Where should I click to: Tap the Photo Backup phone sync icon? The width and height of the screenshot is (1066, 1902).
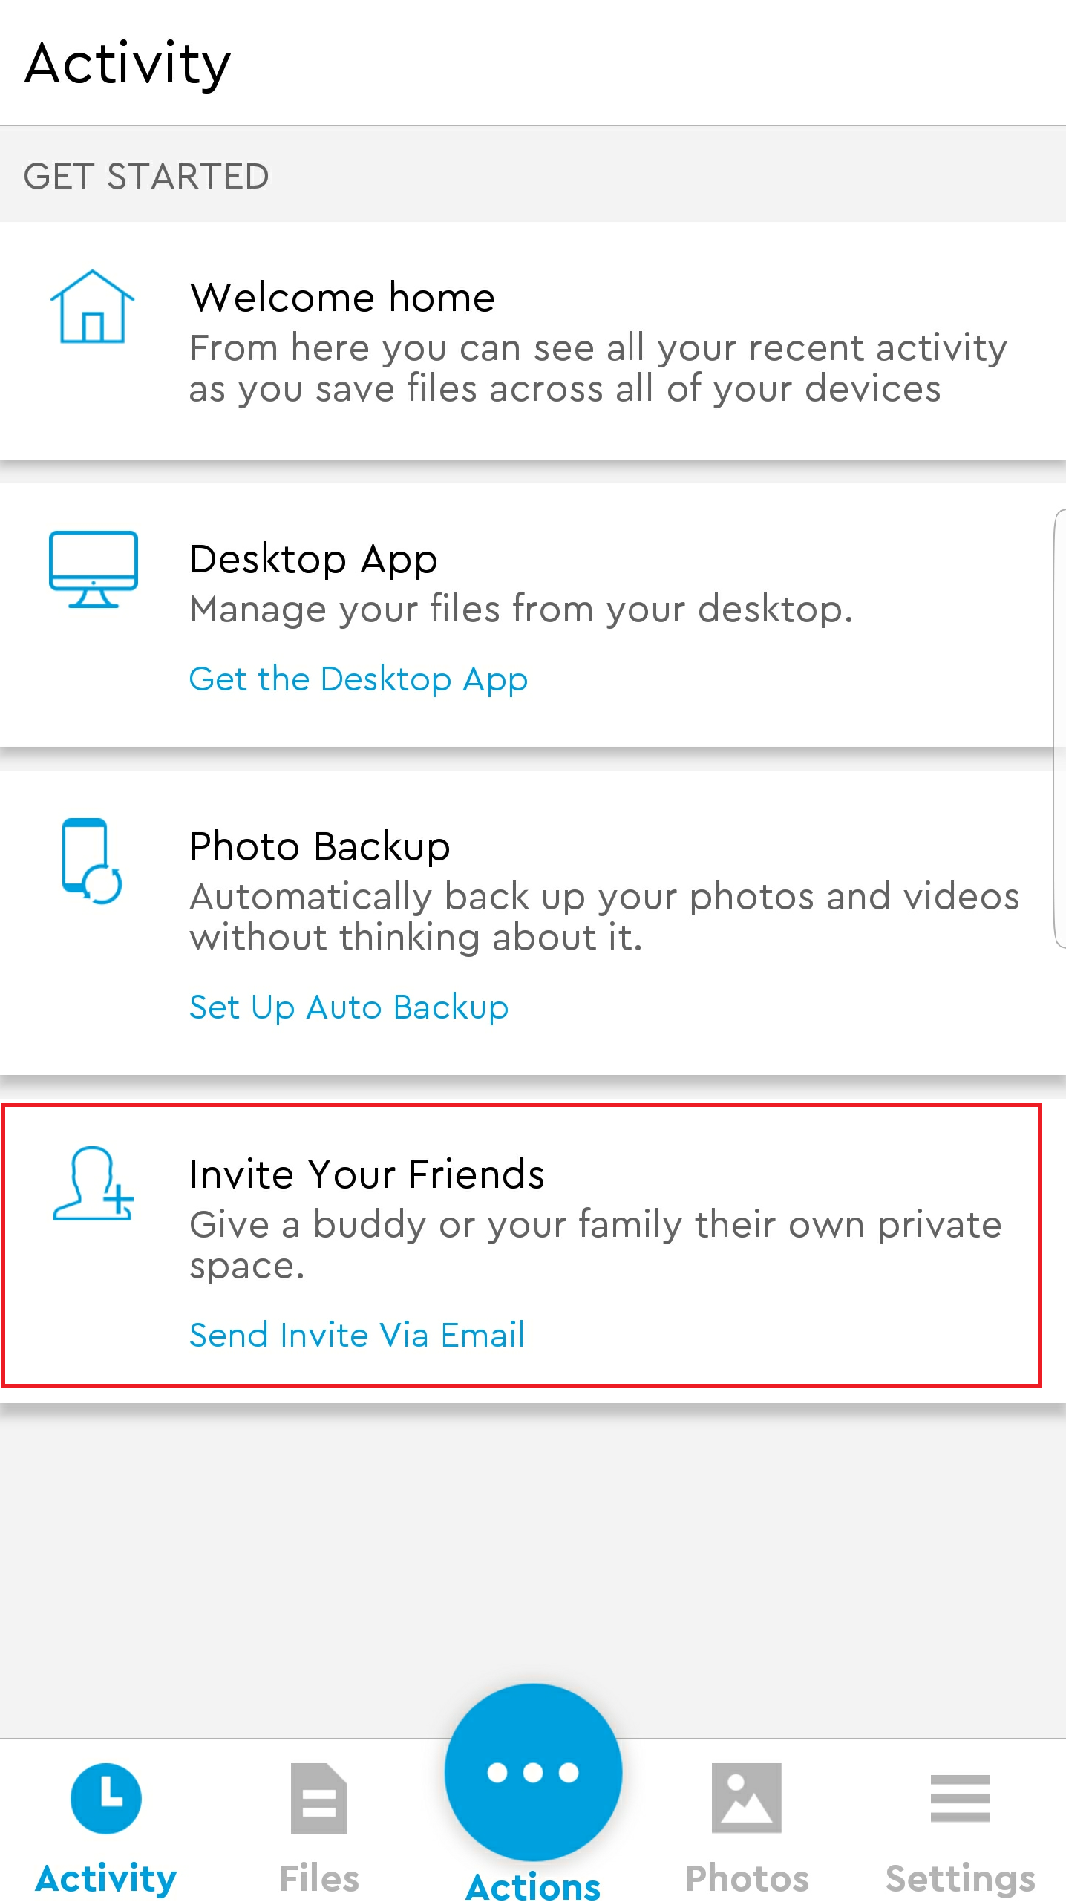(92, 861)
